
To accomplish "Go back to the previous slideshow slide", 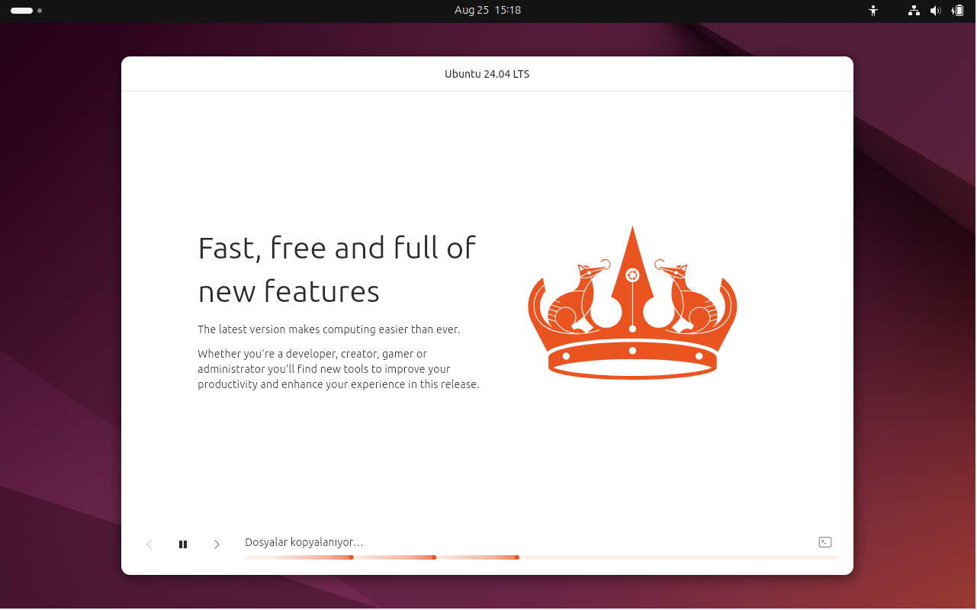I will click(x=149, y=544).
